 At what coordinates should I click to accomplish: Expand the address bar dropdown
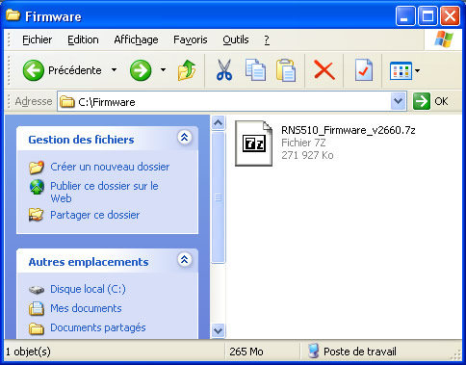tap(399, 101)
